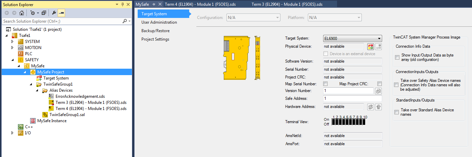The width and height of the screenshot is (472, 157).
Task: Tick the Map Project CRC checkbox
Action: click(x=380, y=84)
